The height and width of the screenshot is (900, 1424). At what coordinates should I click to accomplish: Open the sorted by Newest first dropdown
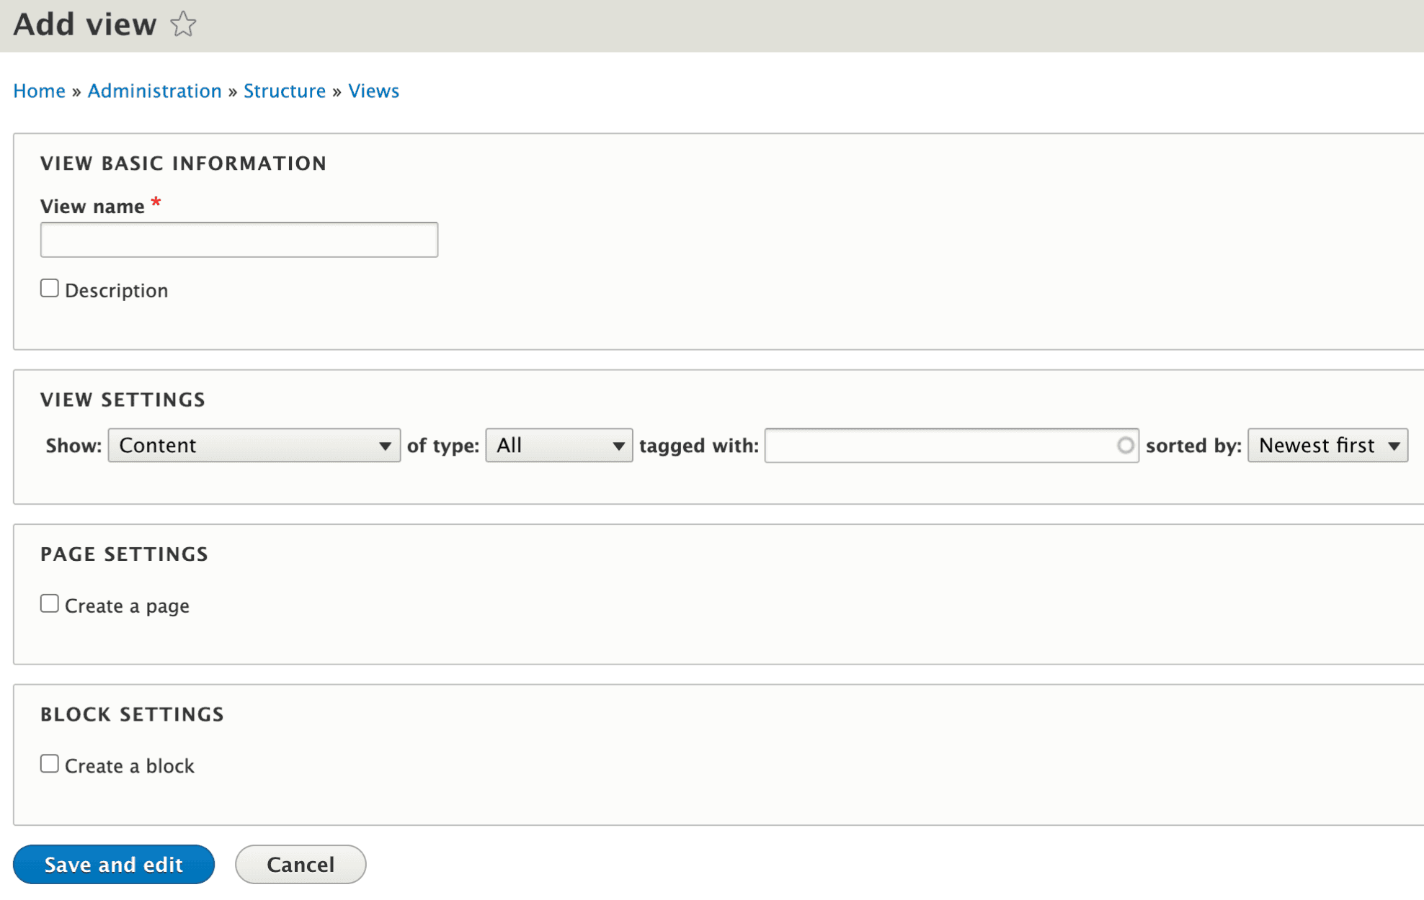(x=1327, y=445)
